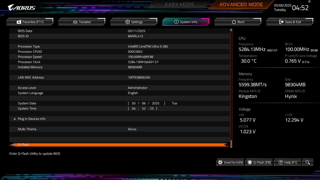Viewport: 320px width, 180px height.
Task: Open the Multi-Theme selector showing Aorus
Action: point(132,129)
